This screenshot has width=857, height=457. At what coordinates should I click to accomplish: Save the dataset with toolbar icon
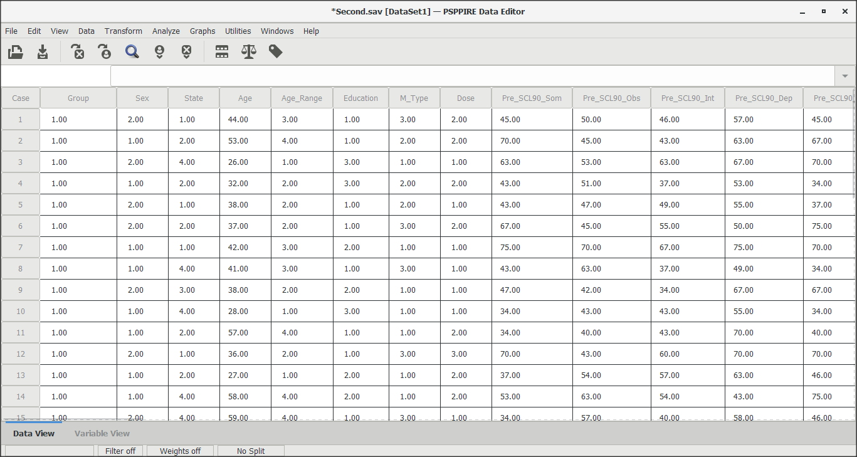point(43,52)
